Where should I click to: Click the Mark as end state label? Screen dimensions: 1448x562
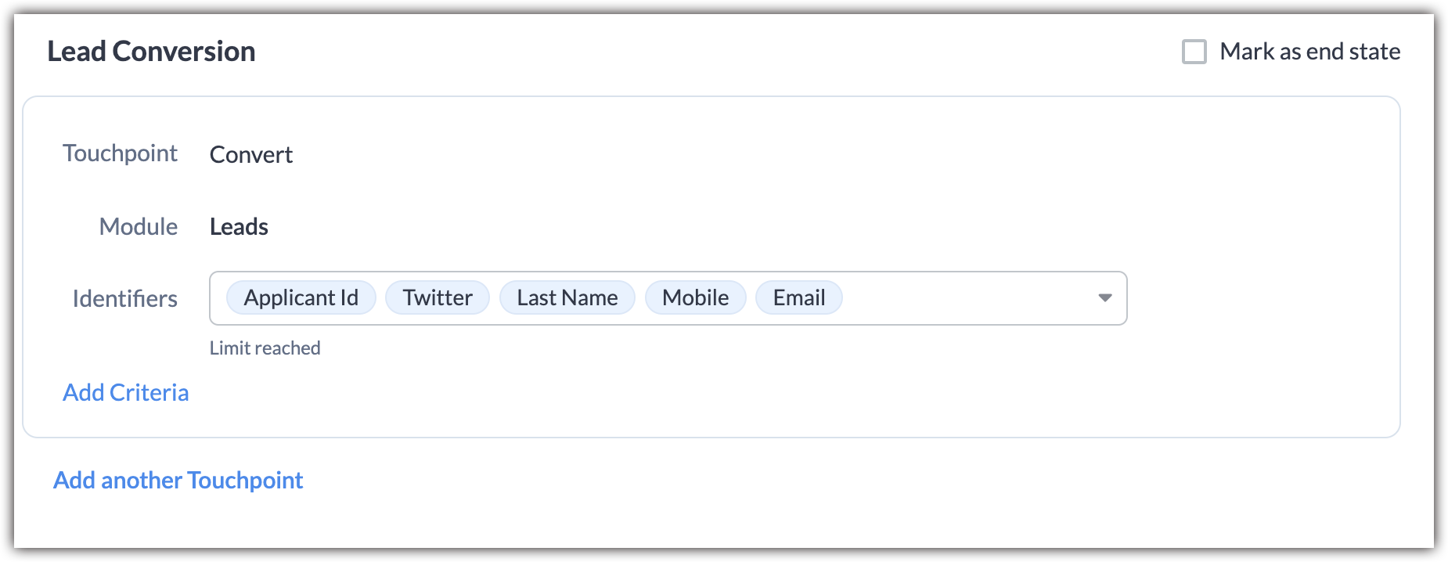[x=1309, y=52]
